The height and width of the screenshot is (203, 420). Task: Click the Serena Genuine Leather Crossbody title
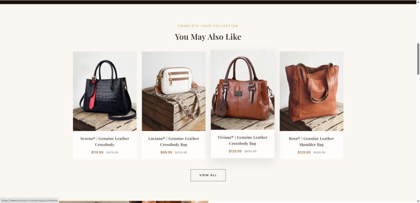click(105, 141)
